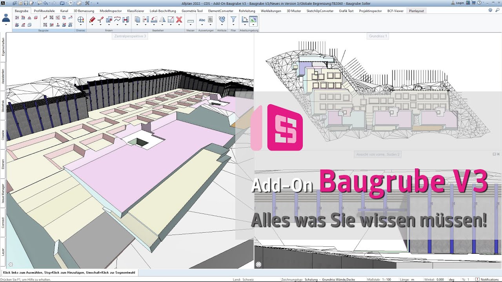Expand dropdown under the Attribute icon
Viewport: 502px width, 282px height.
[x=222, y=25]
